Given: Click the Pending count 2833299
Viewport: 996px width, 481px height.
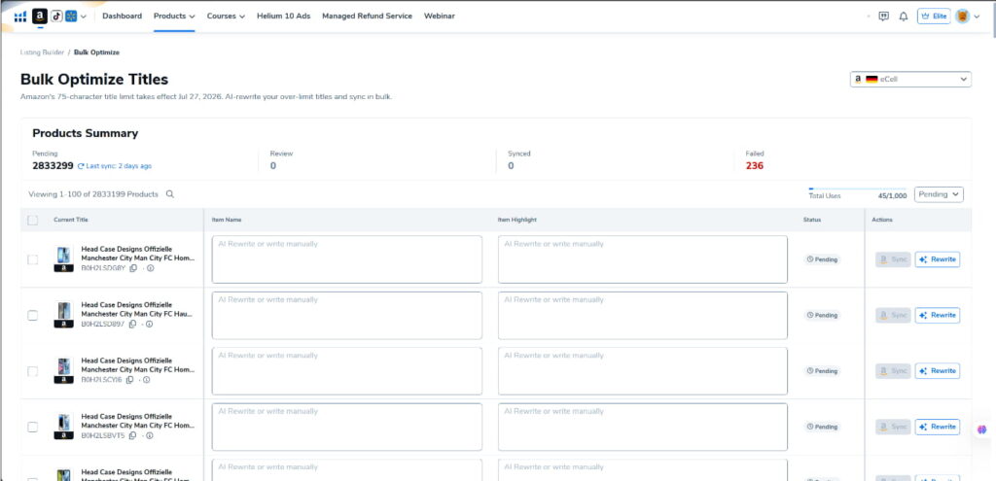Looking at the screenshot, I should pos(53,166).
